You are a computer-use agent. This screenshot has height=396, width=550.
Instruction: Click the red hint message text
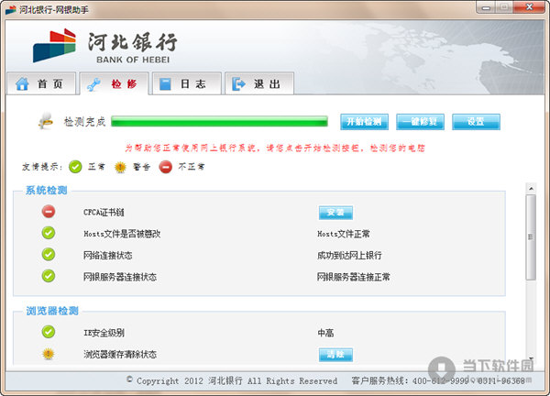pos(275,148)
